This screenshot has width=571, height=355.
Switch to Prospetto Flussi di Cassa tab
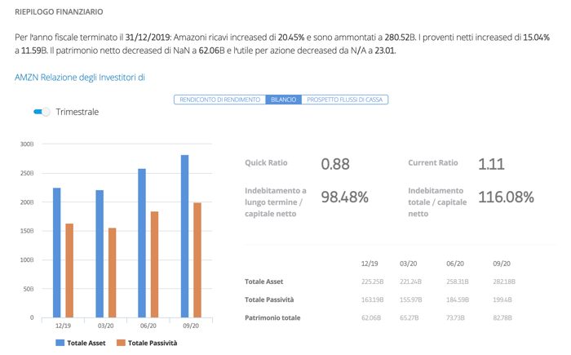344,100
